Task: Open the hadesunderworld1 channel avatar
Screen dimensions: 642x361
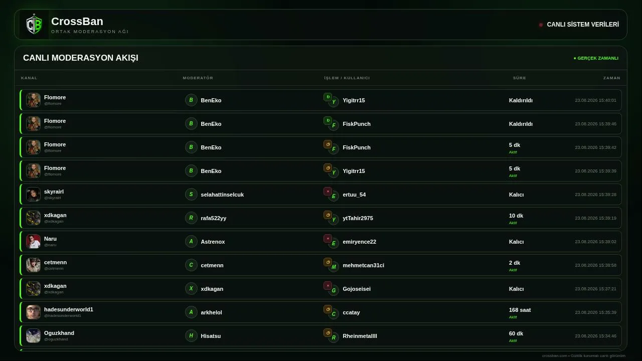Action: click(33, 312)
